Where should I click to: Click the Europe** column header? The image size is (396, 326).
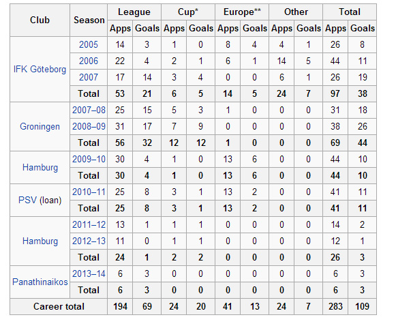[242, 12]
